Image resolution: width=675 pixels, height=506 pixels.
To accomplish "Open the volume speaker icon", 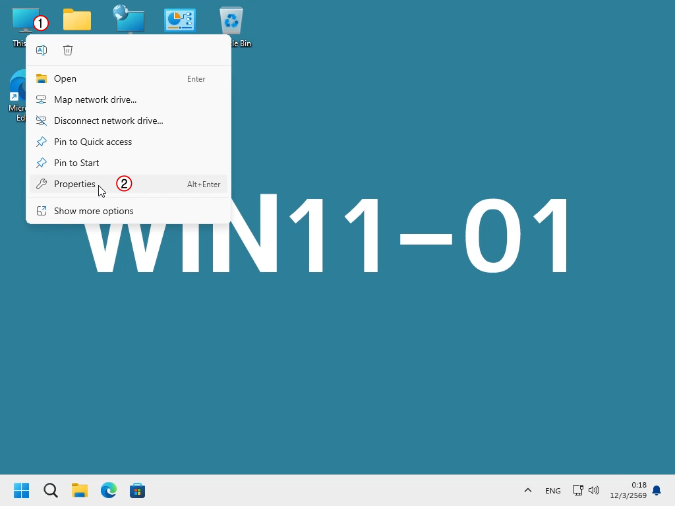I will click(594, 490).
